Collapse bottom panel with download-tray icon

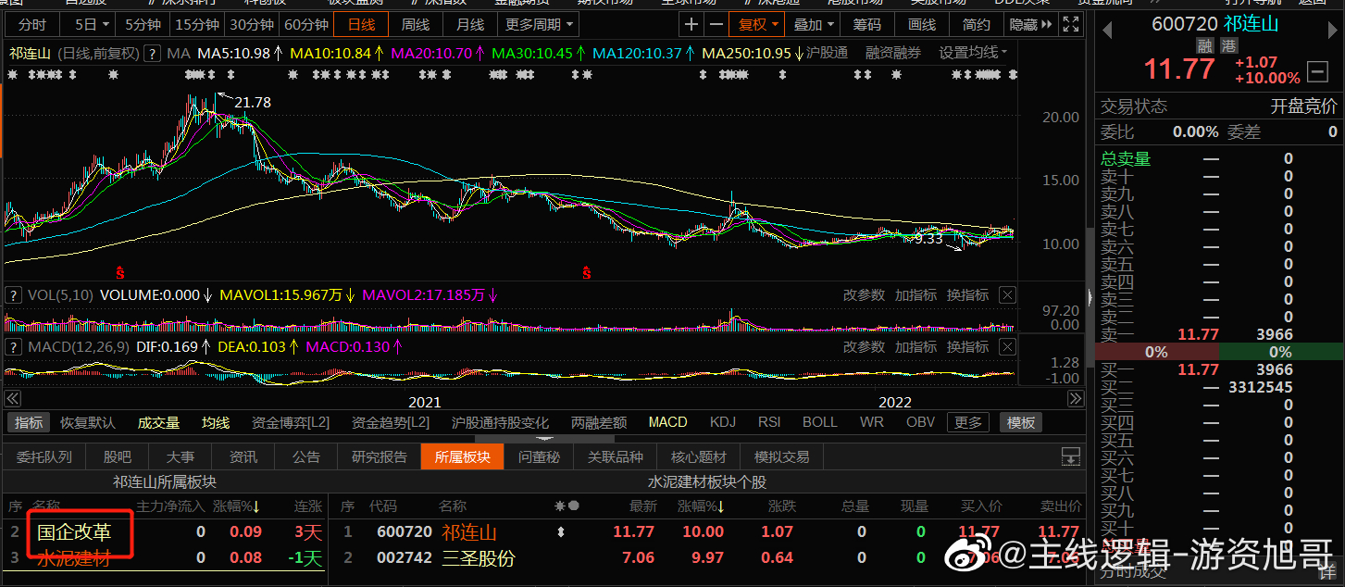pyautogui.click(x=1071, y=456)
